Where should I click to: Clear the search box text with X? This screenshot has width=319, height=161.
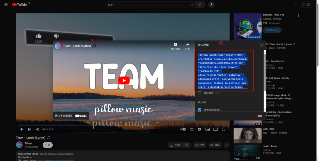click(x=192, y=5)
